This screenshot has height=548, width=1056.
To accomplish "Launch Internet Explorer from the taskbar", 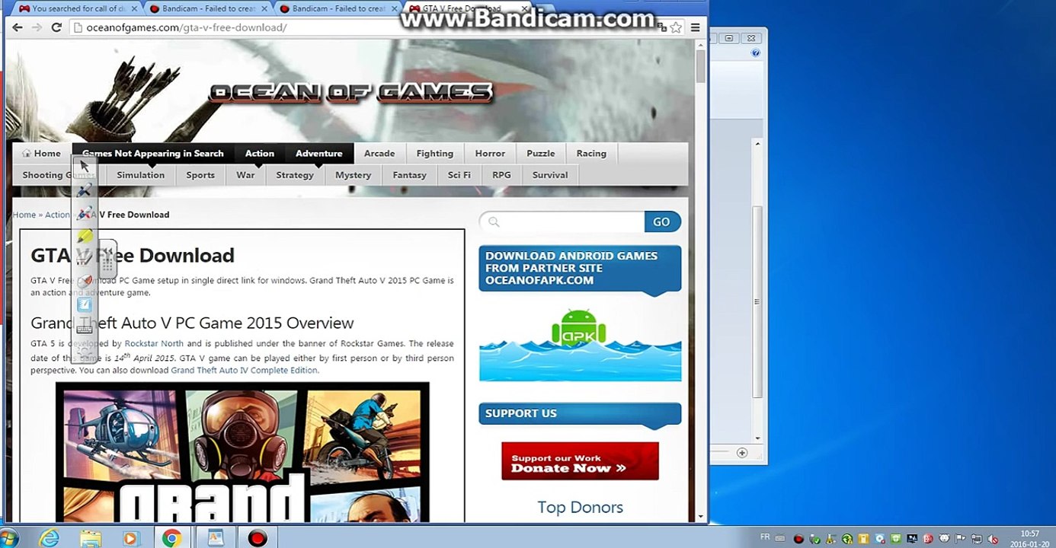I will [50, 538].
